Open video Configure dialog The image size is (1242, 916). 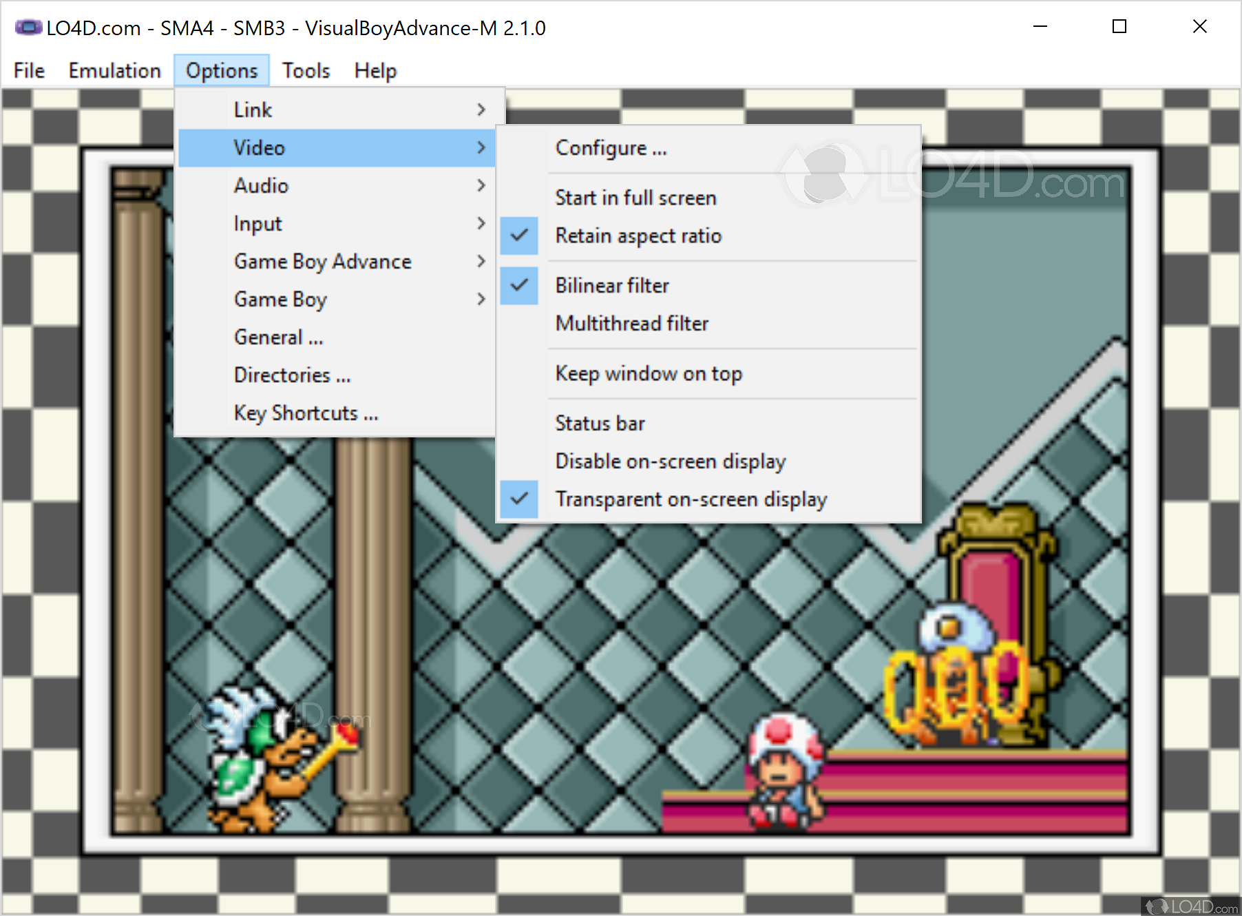(x=611, y=148)
